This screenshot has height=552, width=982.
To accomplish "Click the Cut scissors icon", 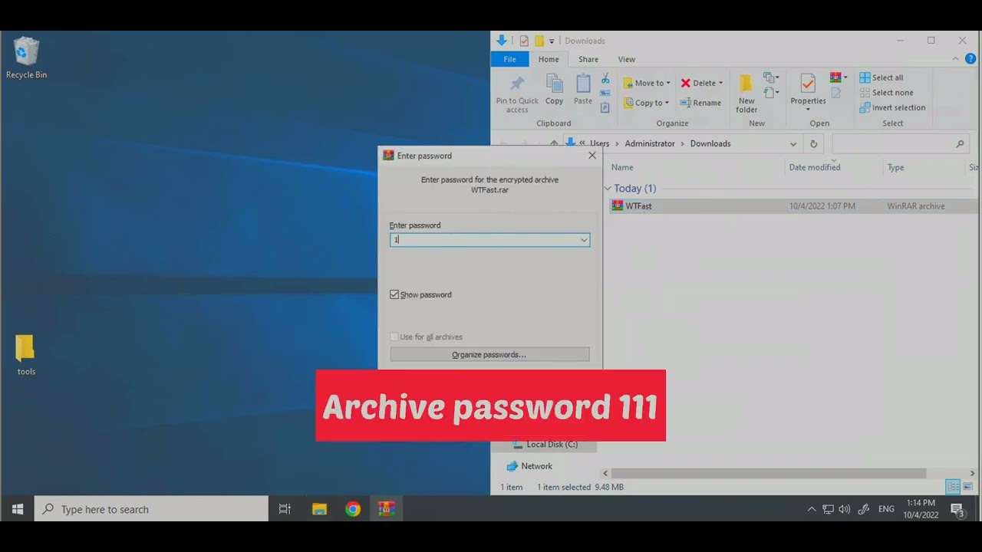I will [605, 78].
